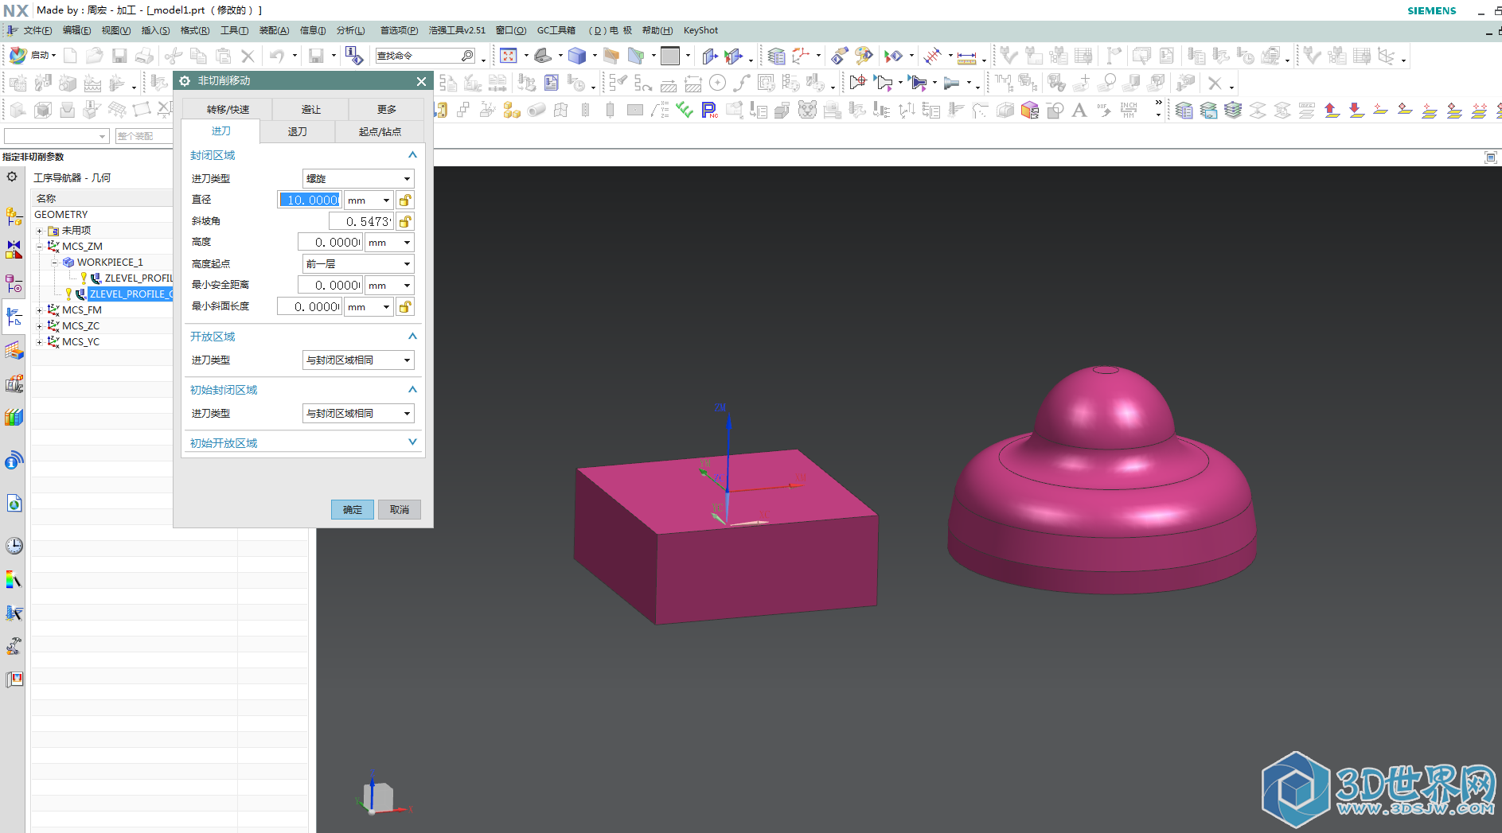The image size is (1502, 833).
Task: Click the green double-checkmark icon
Action: pos(685,111)
